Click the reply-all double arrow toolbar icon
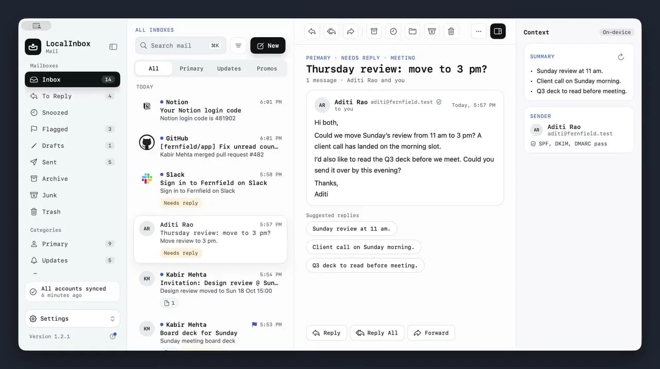Screen dimensions: 660x369 [x=332, y=31]
